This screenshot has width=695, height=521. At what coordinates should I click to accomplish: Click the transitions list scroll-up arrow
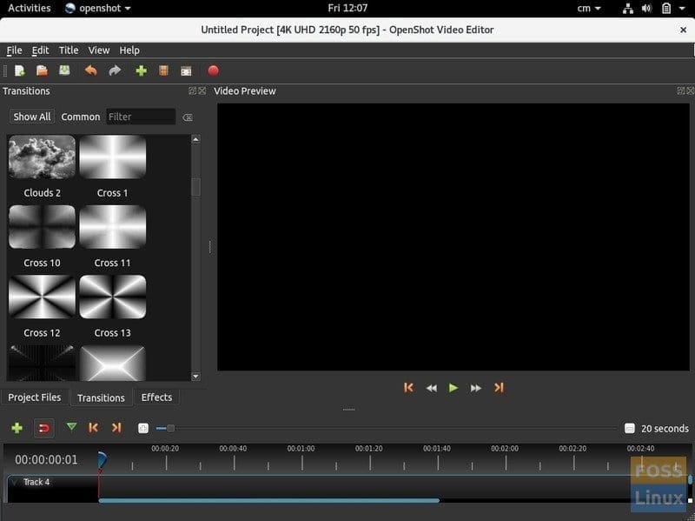click(195, 139)
